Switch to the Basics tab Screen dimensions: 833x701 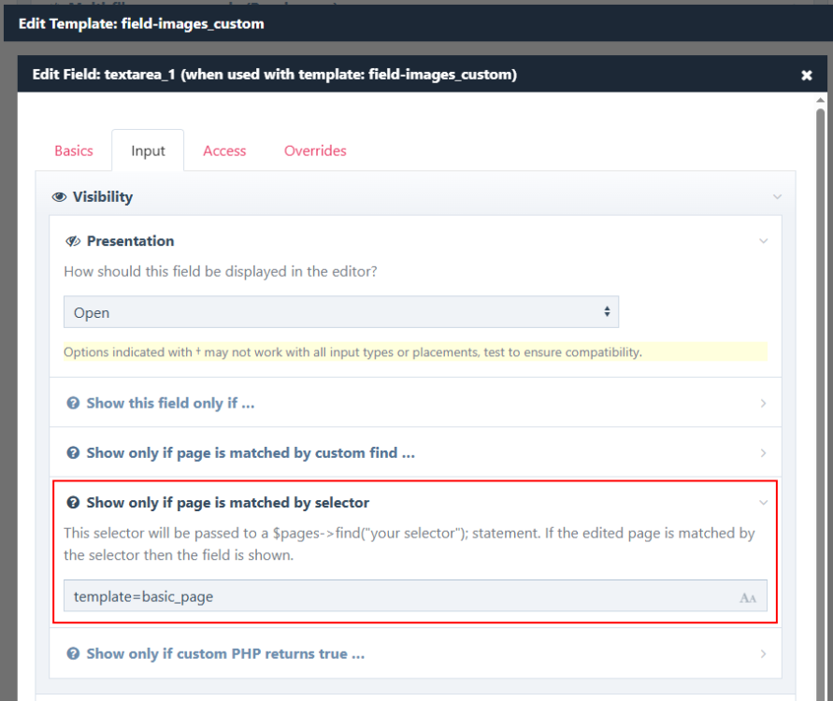pos(74,150)
